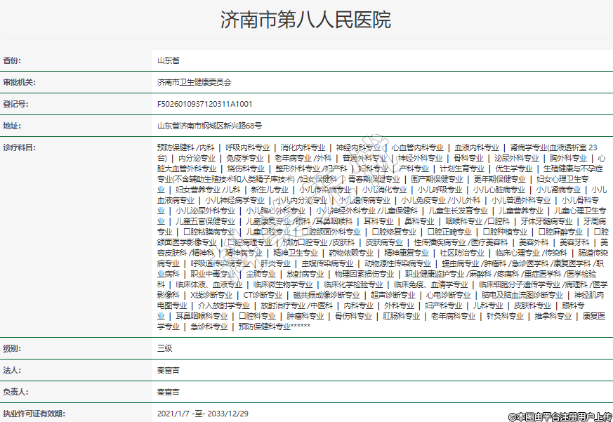Click the validity dates 2021/1/7 -至- 2033/12/29
Viewport: 613px width, 422px height.
pyautogui.click(x=203, y=413)
